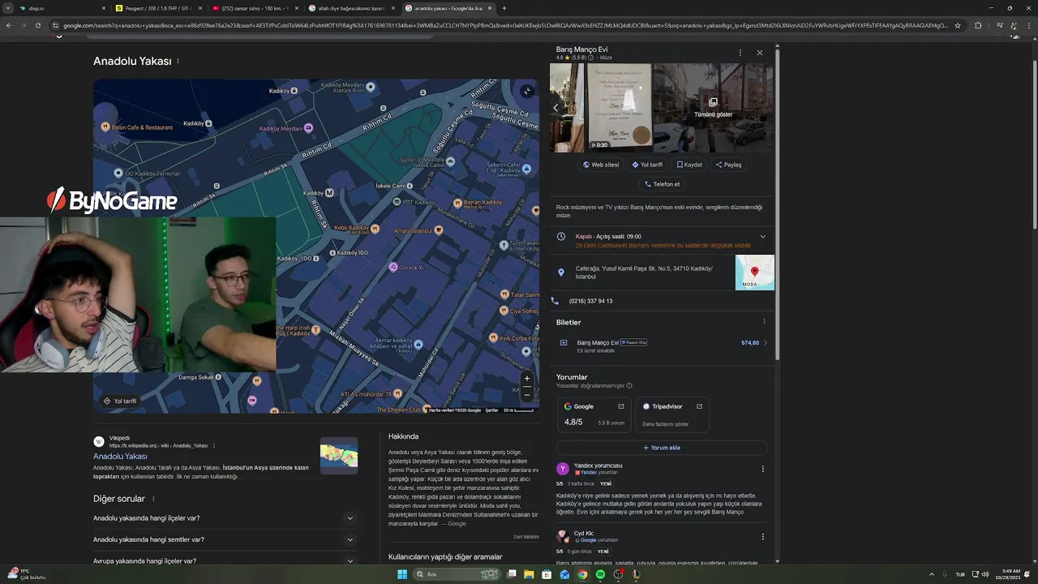Image resolution: width=1038 pixels, height=584 pixels.
Task: Reload the page
Action: [x=37, y=26]
